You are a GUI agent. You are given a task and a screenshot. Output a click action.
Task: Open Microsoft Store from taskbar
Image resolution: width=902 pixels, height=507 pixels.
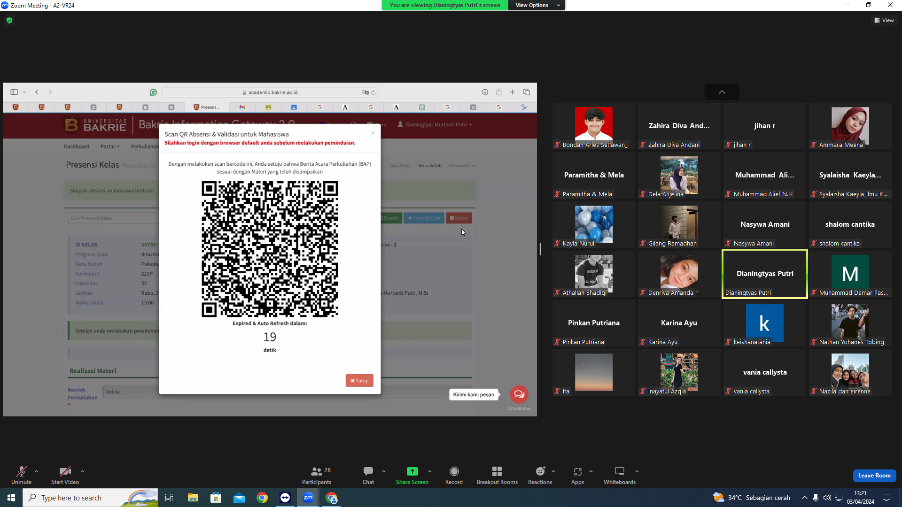[216, 498]
